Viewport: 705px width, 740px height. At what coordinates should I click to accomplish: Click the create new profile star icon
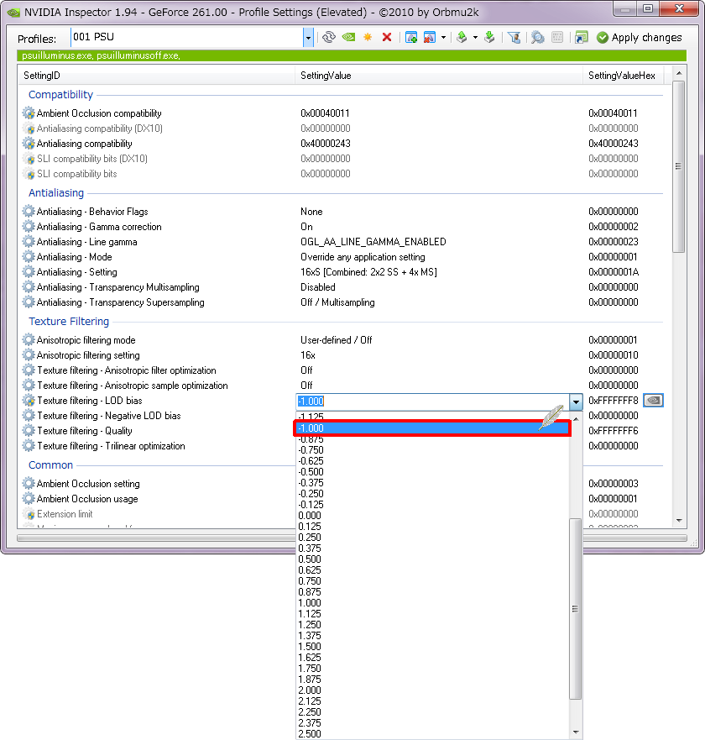368,37
